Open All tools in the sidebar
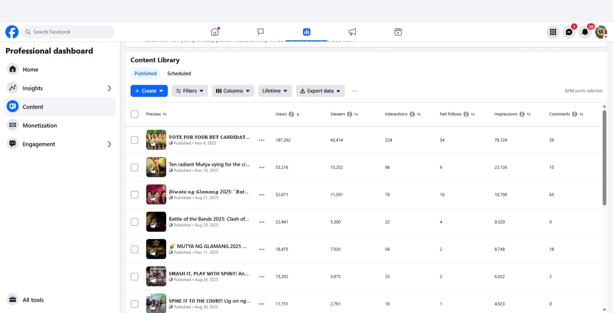The height and width of the screenshot is (313, 613). pos(60,300)
